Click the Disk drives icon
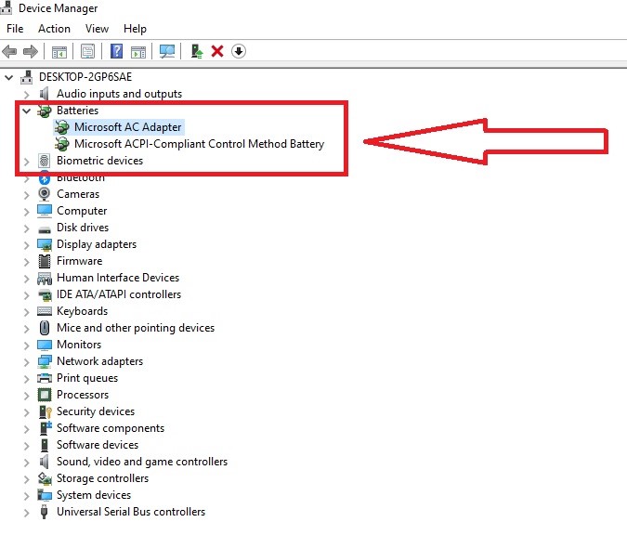Viewport: 627px width, 548px height. 45,229
